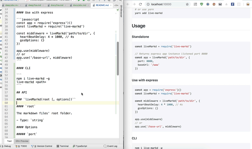This screenshot has width=252, height=149.
Task: Switch to the deep/foo.md editor tab
Action: (35, 5)
